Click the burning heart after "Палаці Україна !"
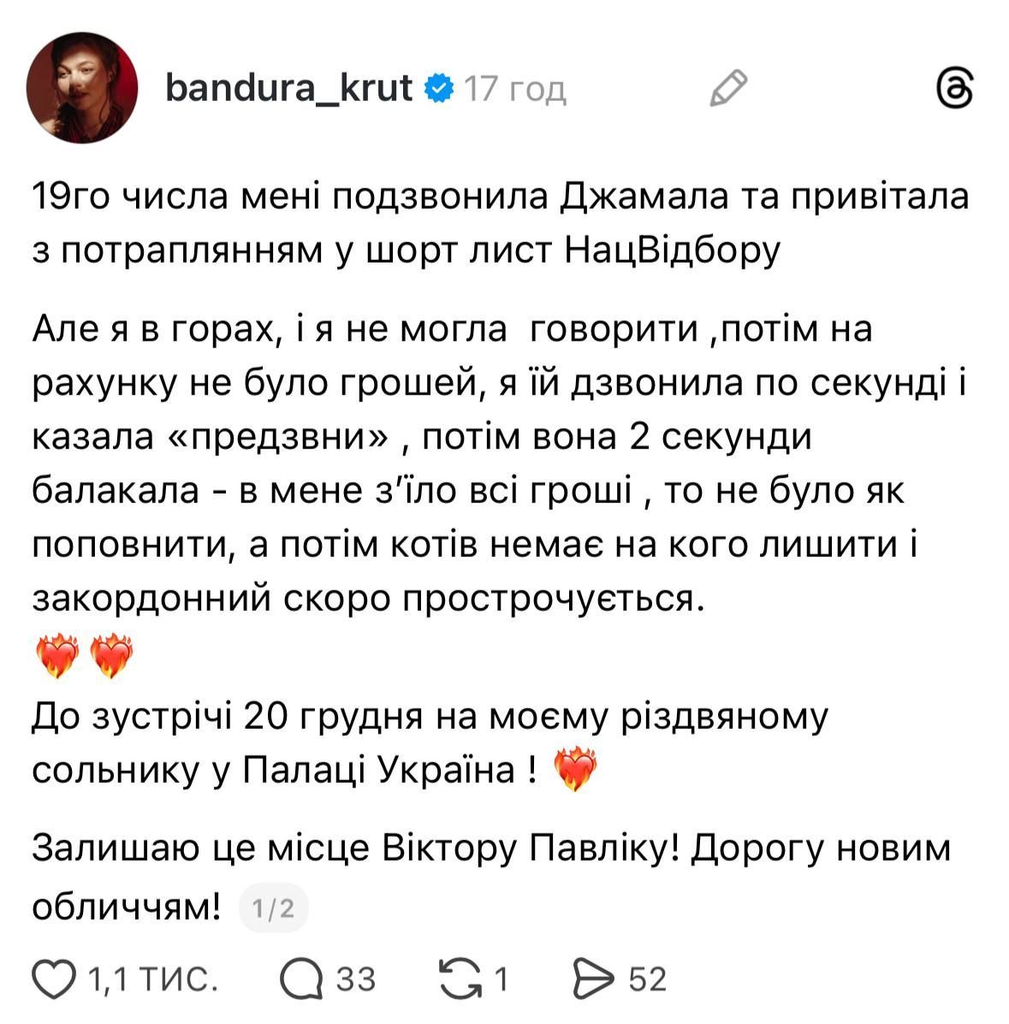The image size is (1009, 1024). click(x=575, y=769)
